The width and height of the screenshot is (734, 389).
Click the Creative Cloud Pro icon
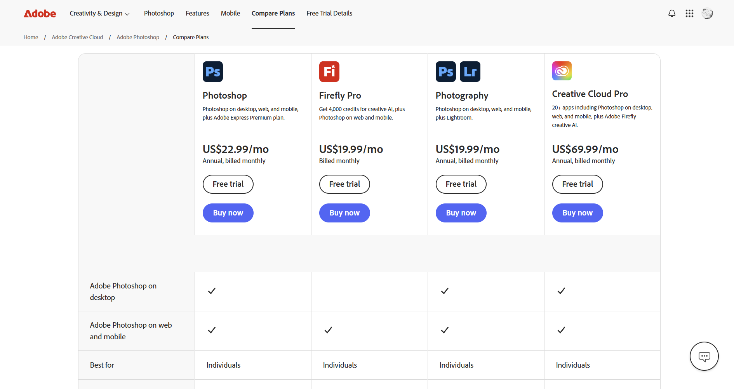pyautogui.click(x=562, y=71)
